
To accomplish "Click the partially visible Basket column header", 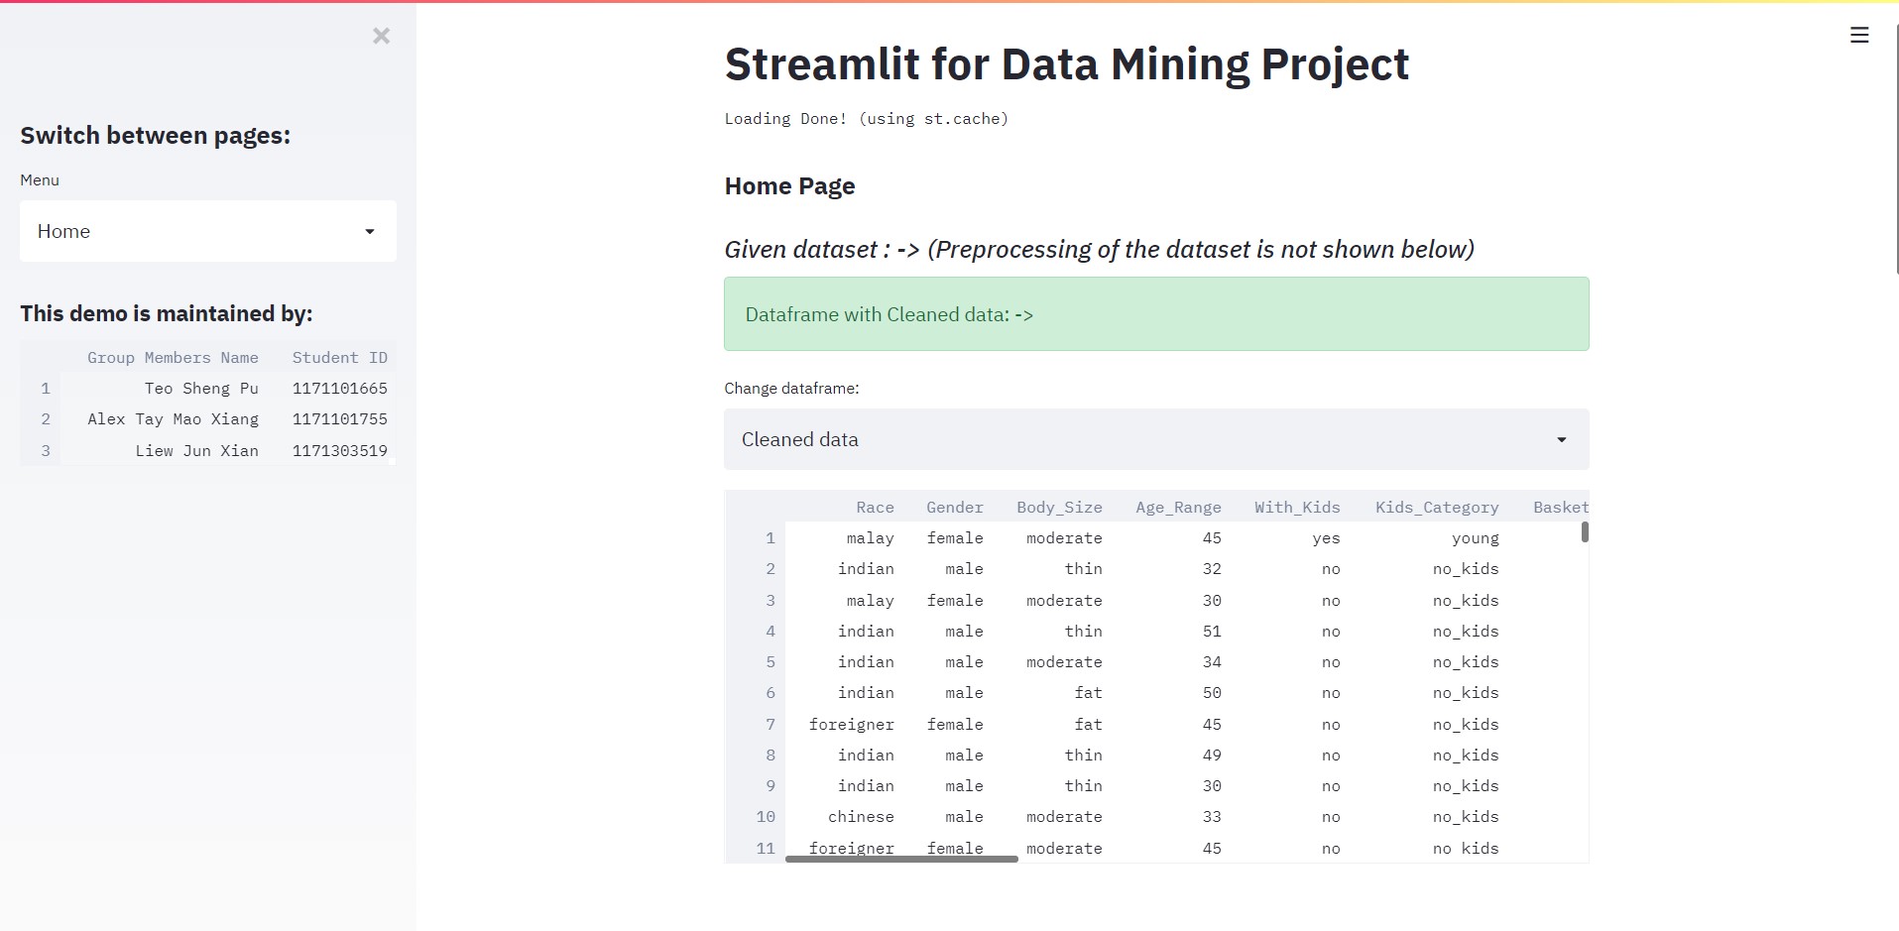I will point(1560,507).
